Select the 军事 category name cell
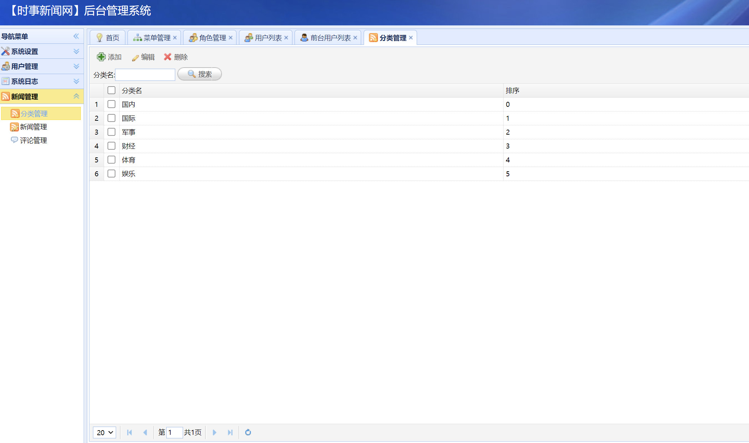 click(311, 132)
